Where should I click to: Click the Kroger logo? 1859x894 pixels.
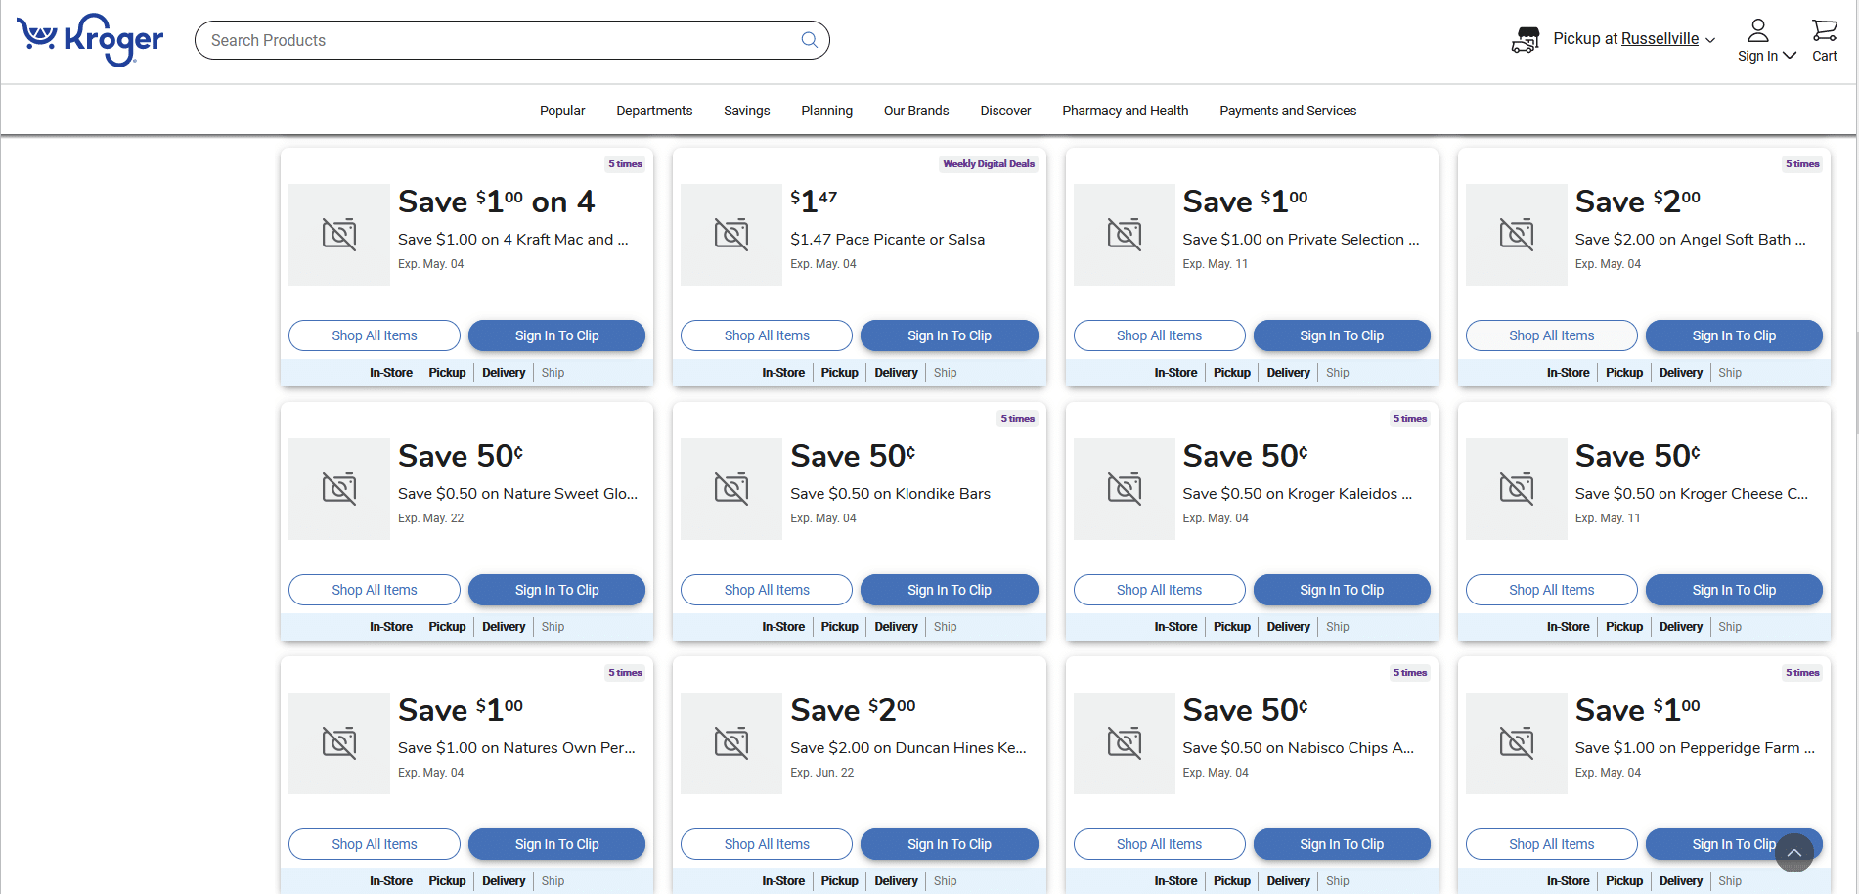click(90, 39)
